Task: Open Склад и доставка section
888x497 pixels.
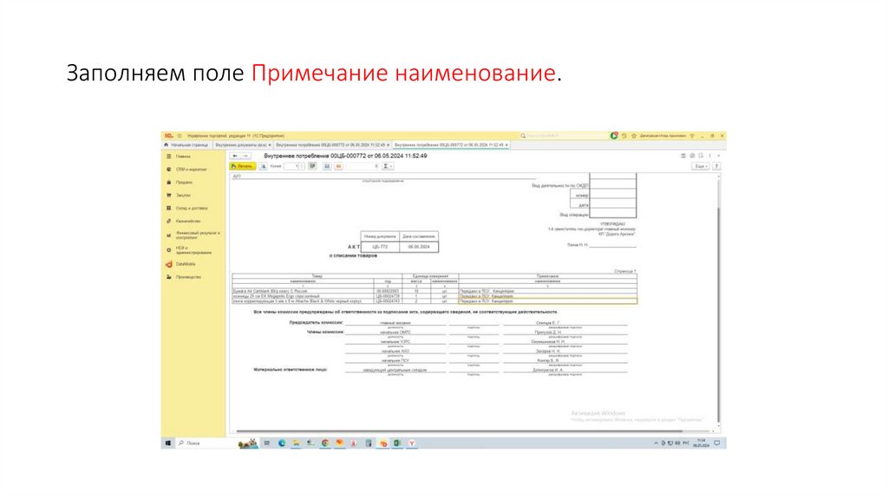Action: [192, 209]
